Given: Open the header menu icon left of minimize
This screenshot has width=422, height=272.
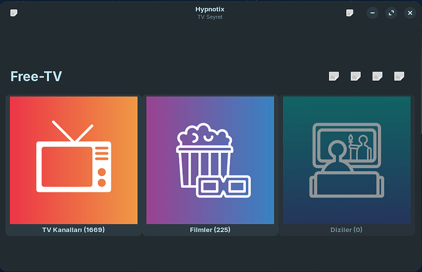Looking at the screenshot, I should pos(350,13).
